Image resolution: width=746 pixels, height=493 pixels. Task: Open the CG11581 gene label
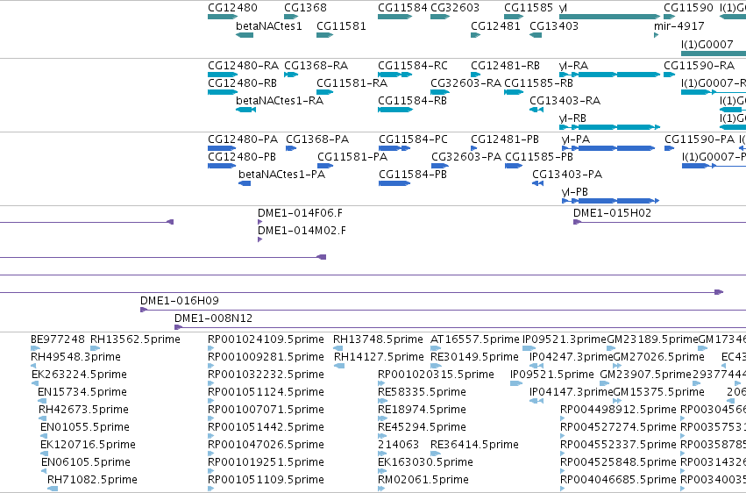[341, 25]
